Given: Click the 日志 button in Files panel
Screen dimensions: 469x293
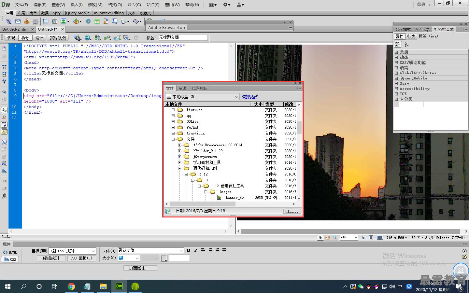Looking at the screenshot, I should (x=291, y=211).
